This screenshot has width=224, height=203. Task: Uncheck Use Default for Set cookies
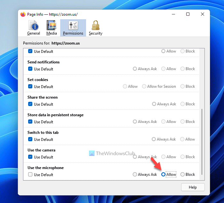pos(30,86)
